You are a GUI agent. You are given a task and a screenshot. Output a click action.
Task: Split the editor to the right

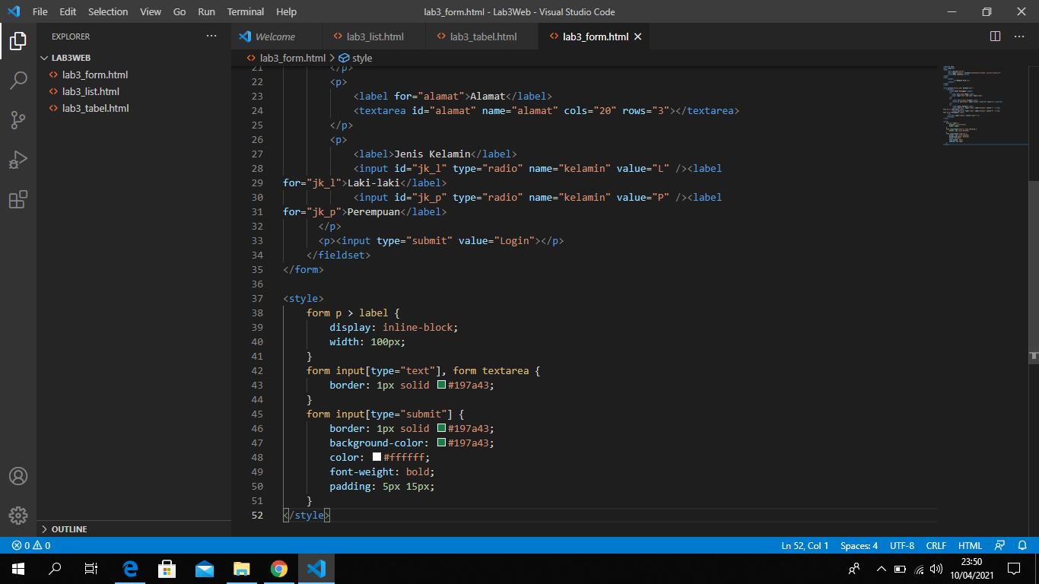[995, 36]
